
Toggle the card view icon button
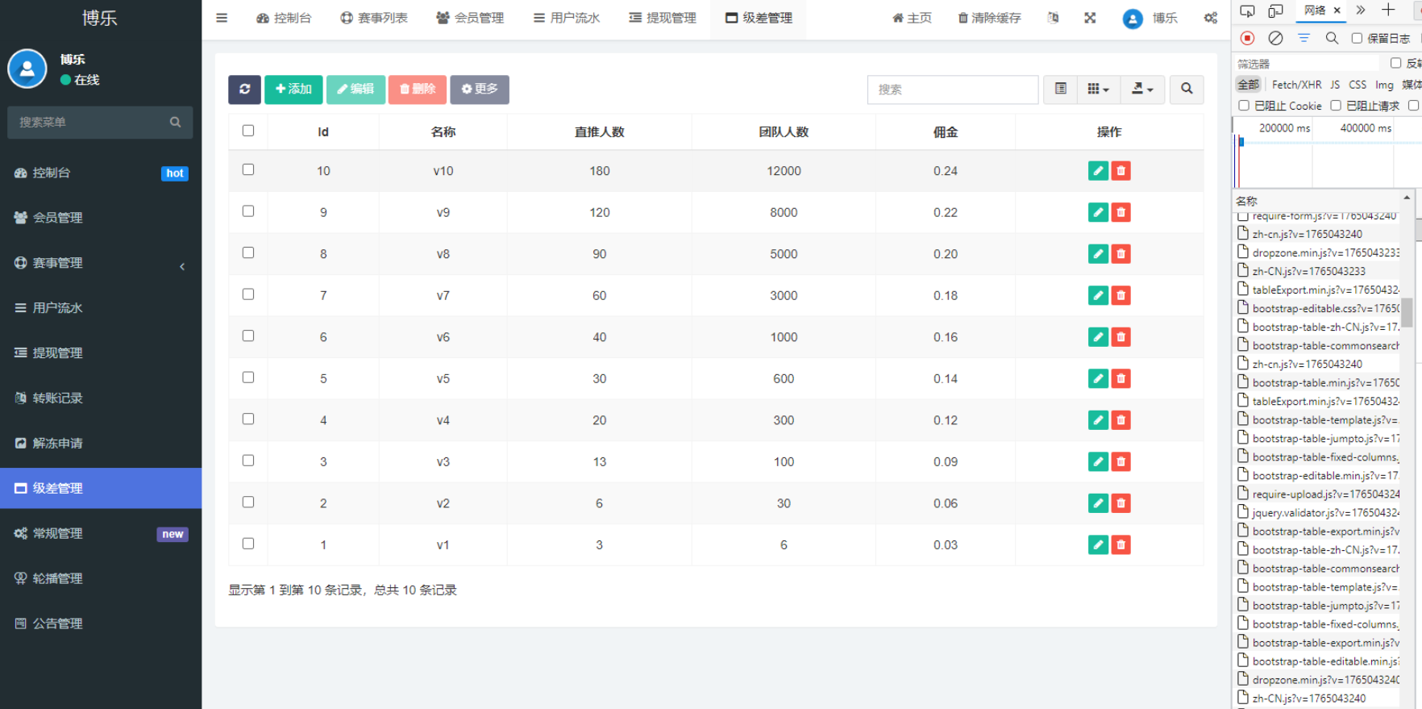tap(1061, 90)
